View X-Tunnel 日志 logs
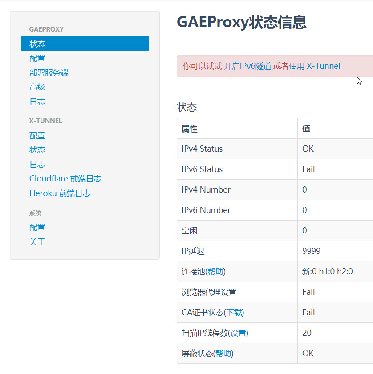Image resolution: width=373 pixels, height=374 pixels. (x=37, y=164)
